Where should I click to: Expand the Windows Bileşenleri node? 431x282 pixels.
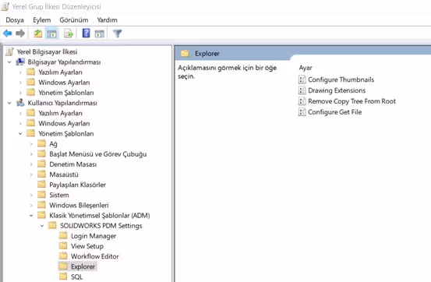pos(31,206)
